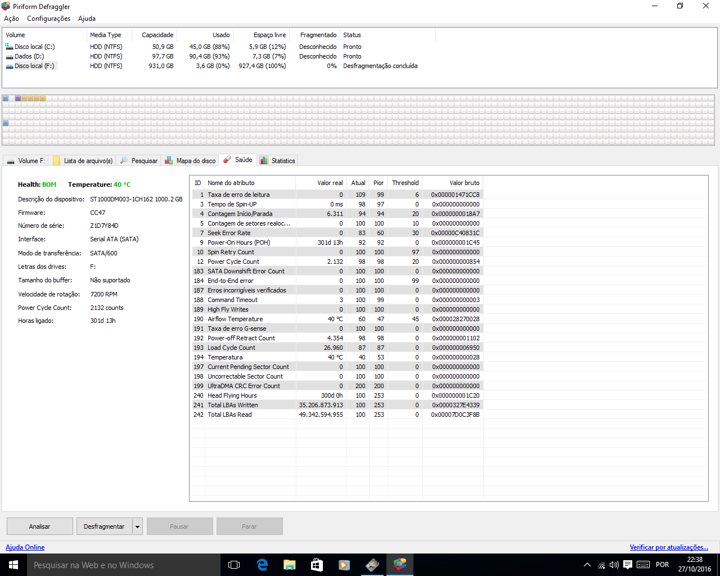Show hidden system tray icons

pos(587,565)
